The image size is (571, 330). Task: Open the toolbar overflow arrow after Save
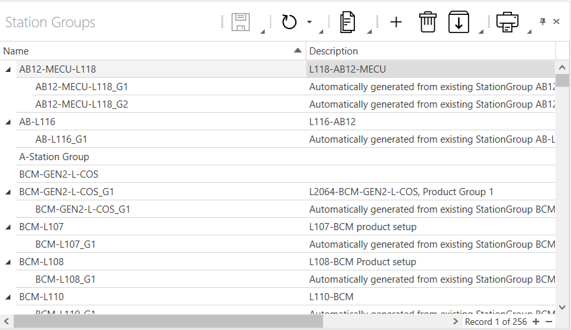click(262, 32)
